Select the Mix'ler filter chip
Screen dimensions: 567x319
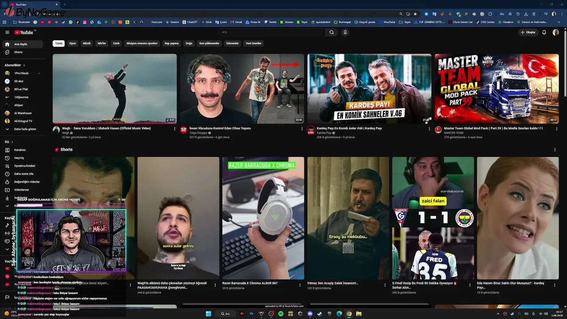click(x=102, y=43)
